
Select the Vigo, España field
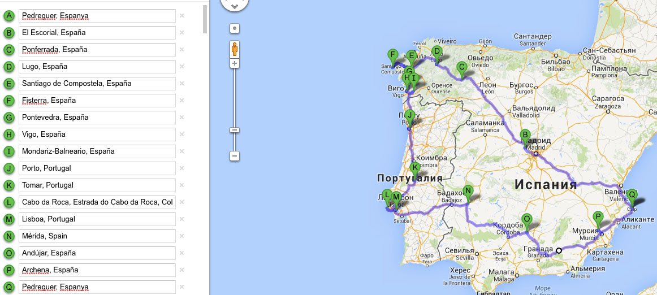point(97,135)
